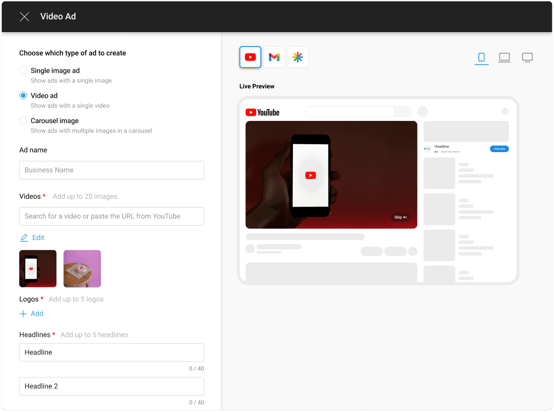Click the Headline 2 input field

pyautogui.click(x=111, y=386)
